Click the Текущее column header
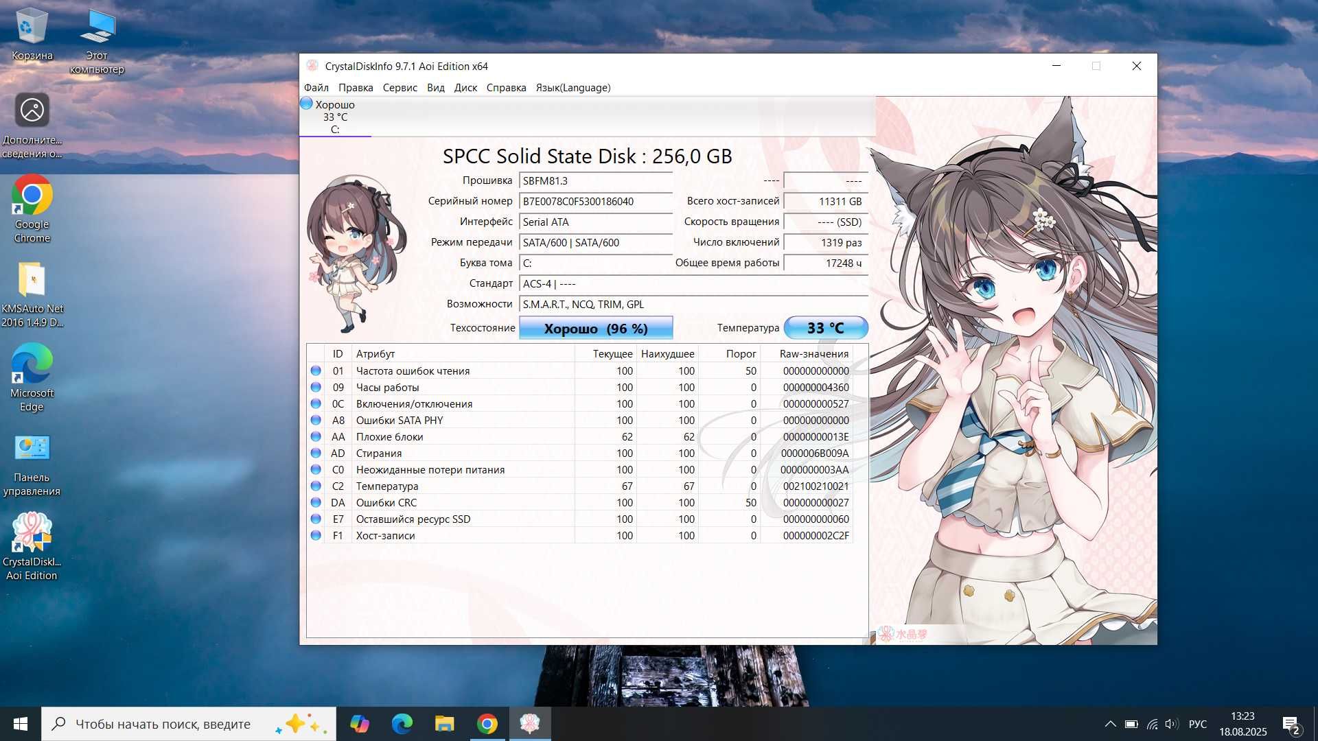Screen dimensions: 1318x741 click(x=605, y=354)
